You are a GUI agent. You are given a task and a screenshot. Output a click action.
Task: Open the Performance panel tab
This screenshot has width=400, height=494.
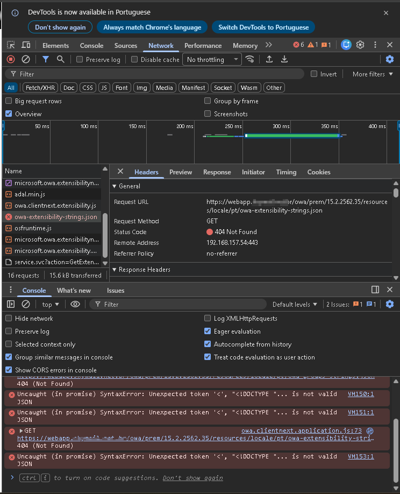(x=203, y=46)
